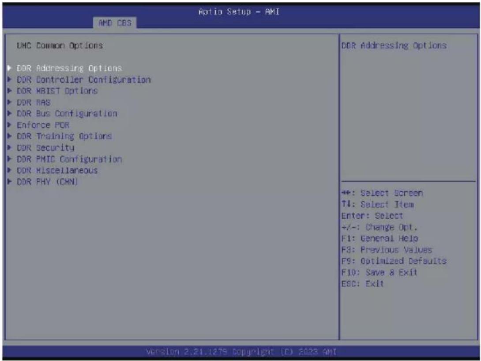
Task: Open the DDR Miscellaneous submenu
Action: coord(57,171)
